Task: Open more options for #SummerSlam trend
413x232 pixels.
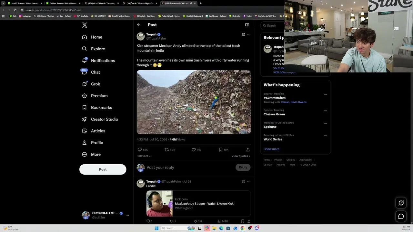Action: [325, 94]
